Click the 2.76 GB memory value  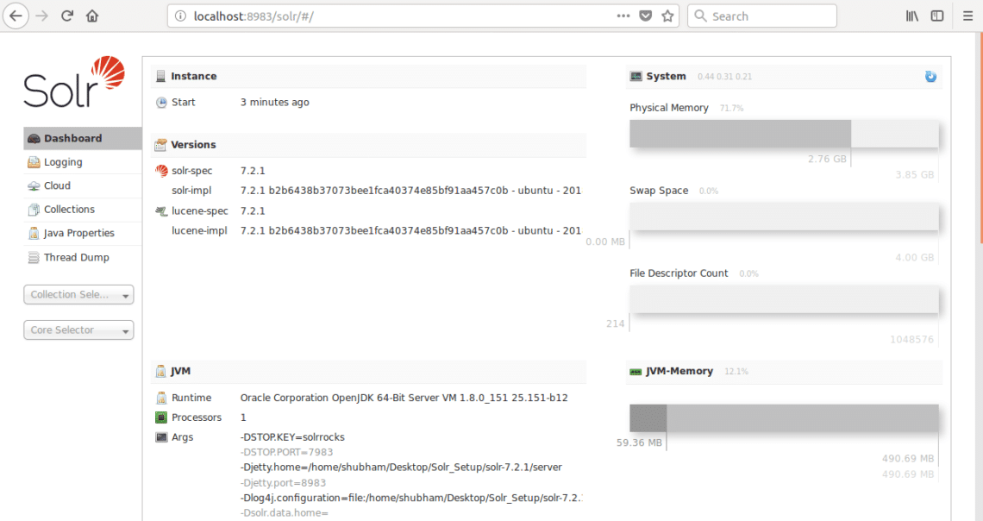point(827,160)
